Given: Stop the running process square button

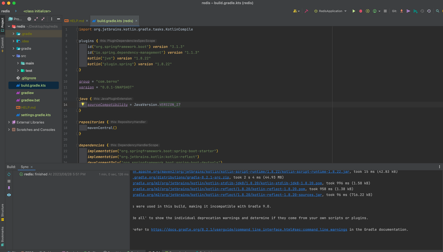Looking at the screenshot, I should click(385, 11).
